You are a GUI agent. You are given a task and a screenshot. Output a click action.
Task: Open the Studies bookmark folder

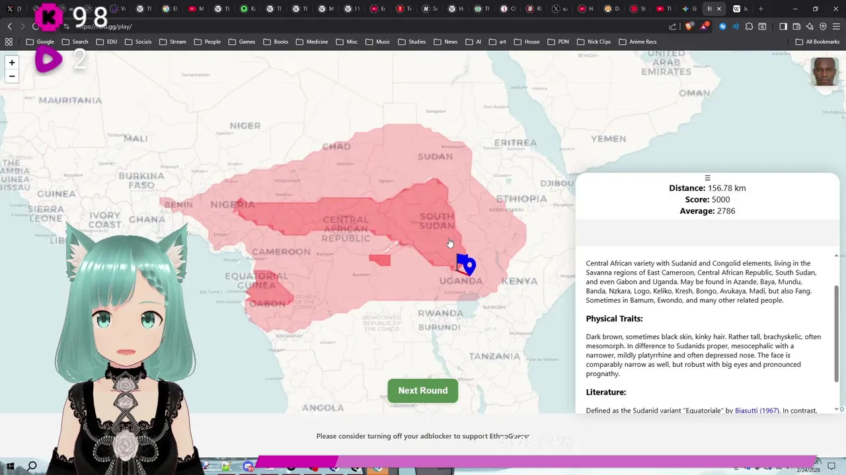[412, 42]
